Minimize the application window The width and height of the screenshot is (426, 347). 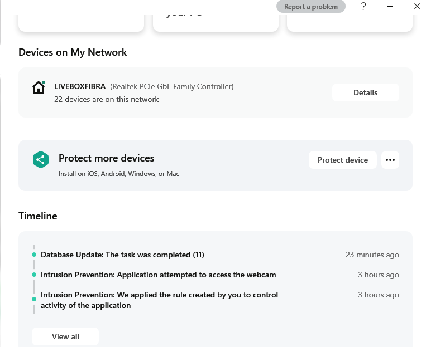click(390, 7)
